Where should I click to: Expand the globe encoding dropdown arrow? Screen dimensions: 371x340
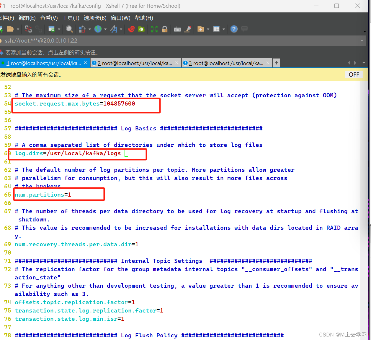pyautogui.click(x=105, y=29)
